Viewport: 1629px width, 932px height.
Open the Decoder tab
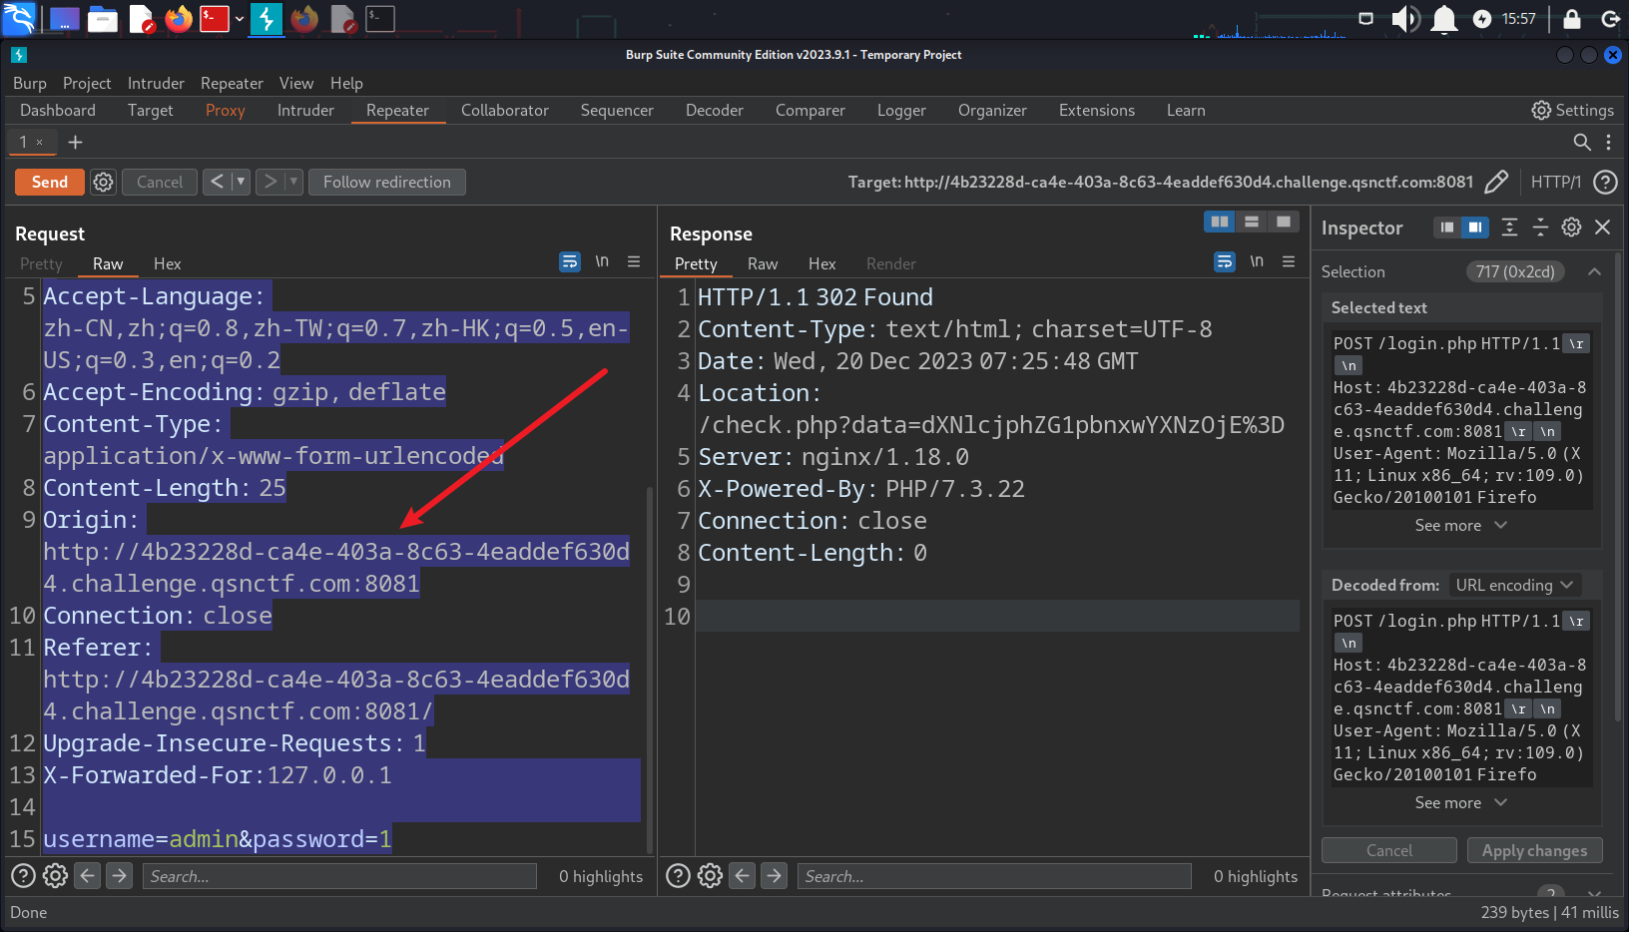(x=714, y=110)
